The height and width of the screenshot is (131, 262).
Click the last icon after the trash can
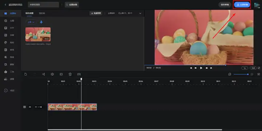(79, 74)
